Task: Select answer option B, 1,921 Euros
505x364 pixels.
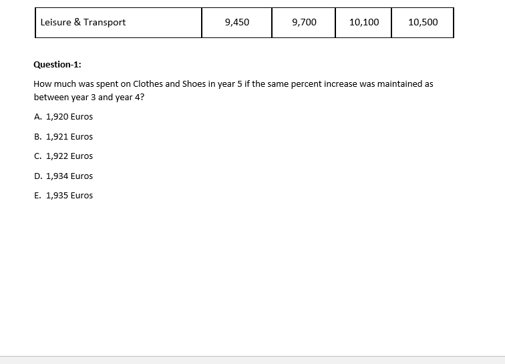Action: pyautogui.click(x=63, y=137)
